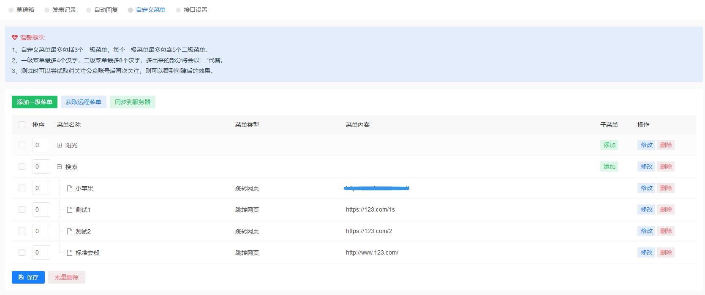705x295 pixels.
Task: Click the heart icon next to 温馨提示
Action: point(15,38)
